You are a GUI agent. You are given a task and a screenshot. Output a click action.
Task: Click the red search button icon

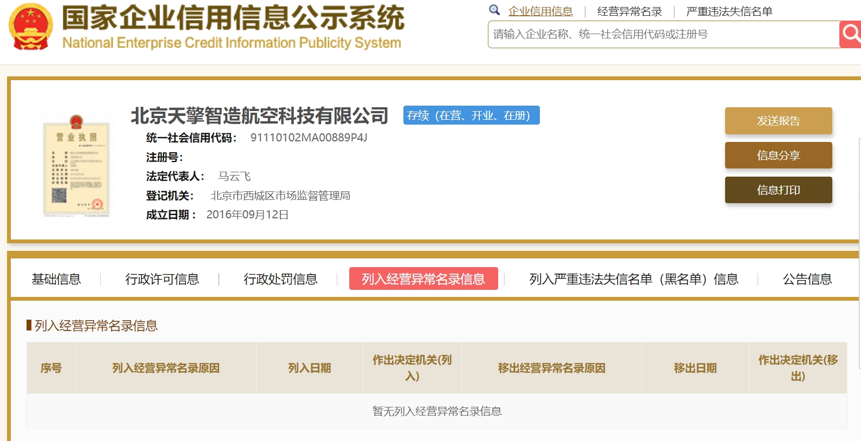coord(851,34)
